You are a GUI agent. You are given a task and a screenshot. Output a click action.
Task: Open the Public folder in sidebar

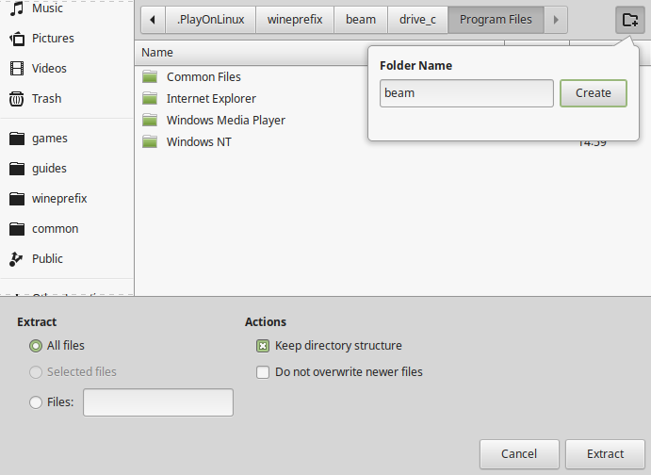36,258
